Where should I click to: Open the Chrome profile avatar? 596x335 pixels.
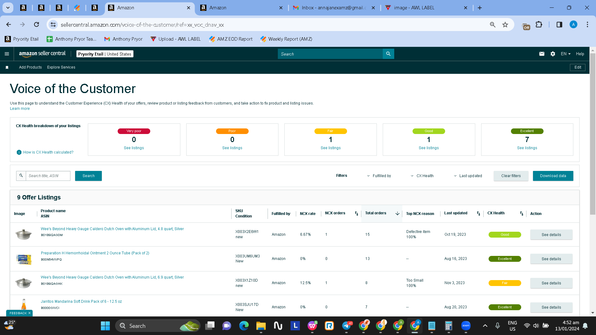[573, 25]
